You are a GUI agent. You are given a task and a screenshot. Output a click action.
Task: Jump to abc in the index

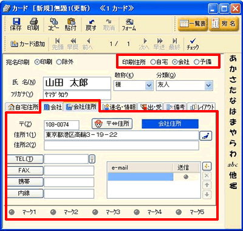[x=233, y=165]
